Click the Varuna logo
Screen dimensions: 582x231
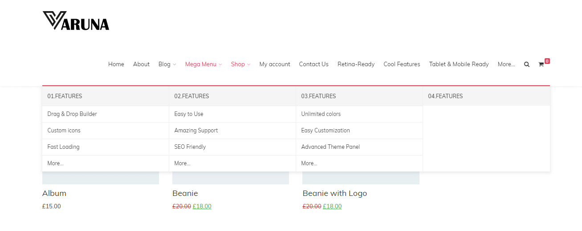click(76, 21)
